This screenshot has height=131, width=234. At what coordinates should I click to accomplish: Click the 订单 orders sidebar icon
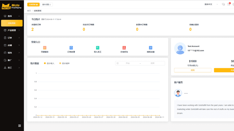5,38
